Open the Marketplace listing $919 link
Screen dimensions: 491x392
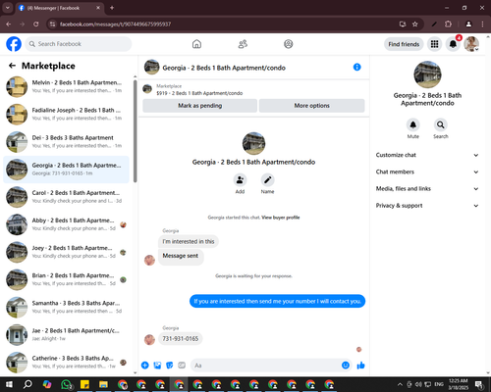[x=199, y=93]
